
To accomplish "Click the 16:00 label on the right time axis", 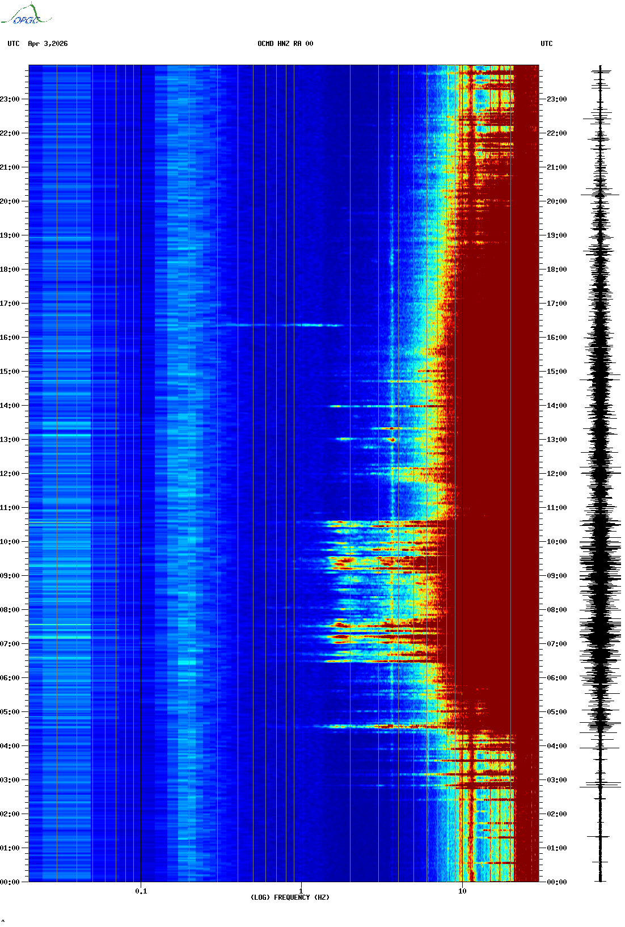I will point(556,338).
